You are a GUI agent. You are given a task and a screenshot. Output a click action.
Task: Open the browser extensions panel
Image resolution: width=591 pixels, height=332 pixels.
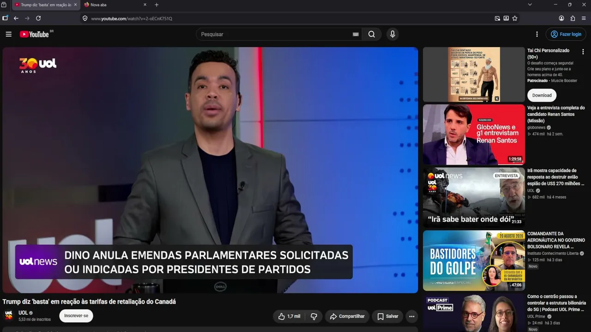click(573, 18)
